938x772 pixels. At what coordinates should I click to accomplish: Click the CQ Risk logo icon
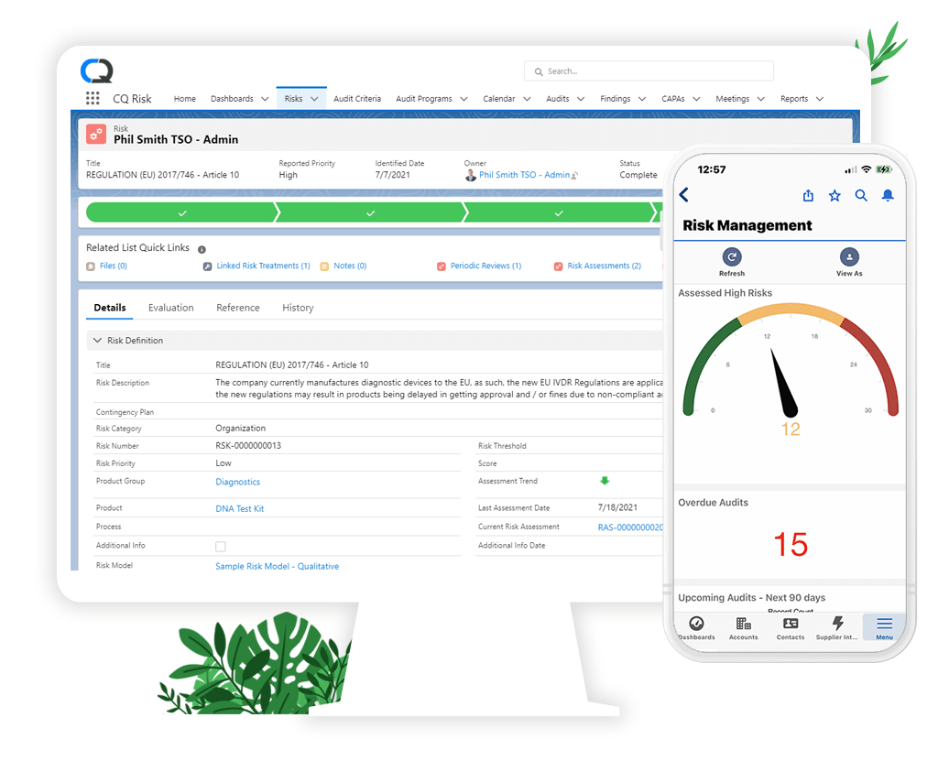(x=96, y=71)
